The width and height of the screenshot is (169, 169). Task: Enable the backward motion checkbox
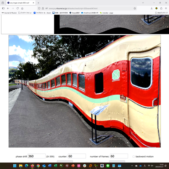(133, 157)
